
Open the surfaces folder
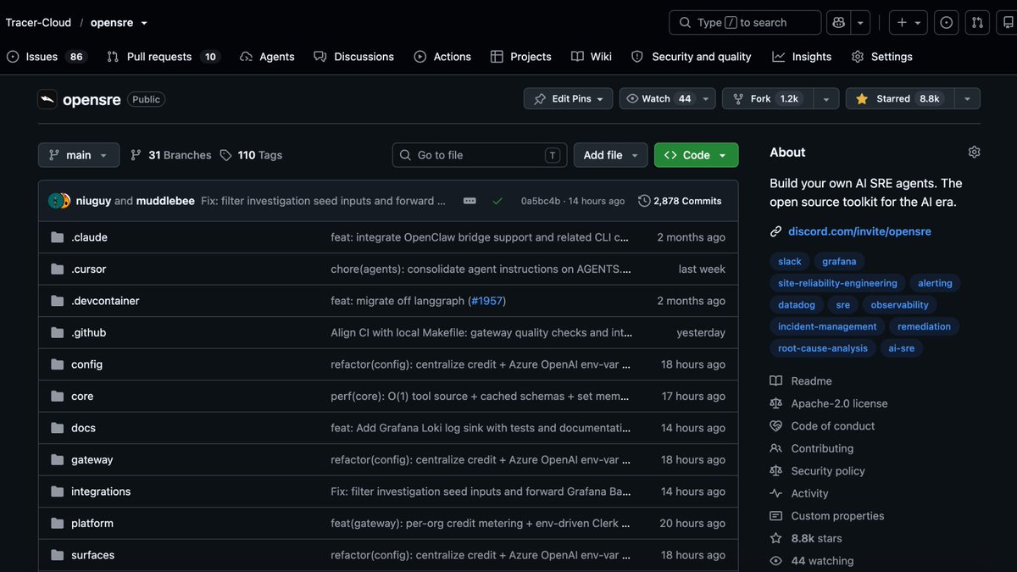[x=92, y=555]
